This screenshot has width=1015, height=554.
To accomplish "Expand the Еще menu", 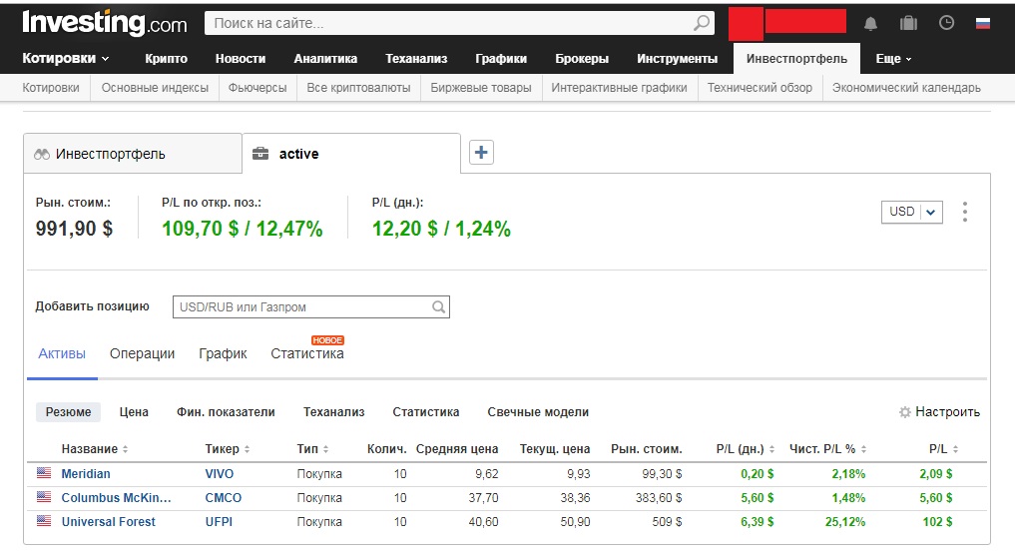I will 893,59.
